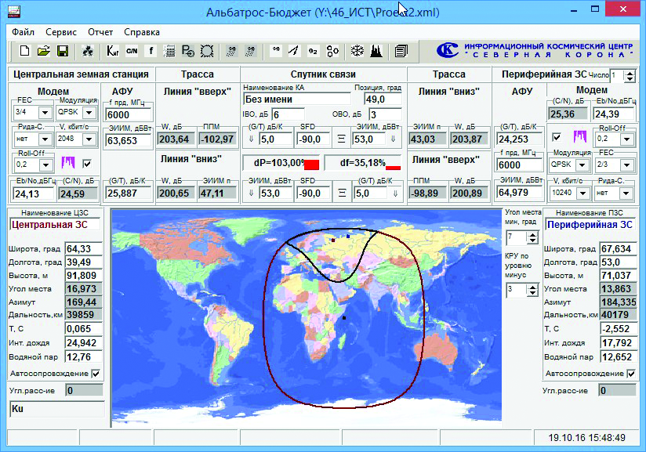The image size is (646, 452).
Task: Click purple spectrum icon in peripheral modem
Action: (579, 136)
